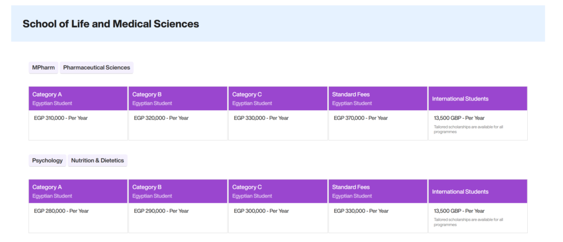Click the MPharm programme tag
563x242 pixels.
coord(43,67)
